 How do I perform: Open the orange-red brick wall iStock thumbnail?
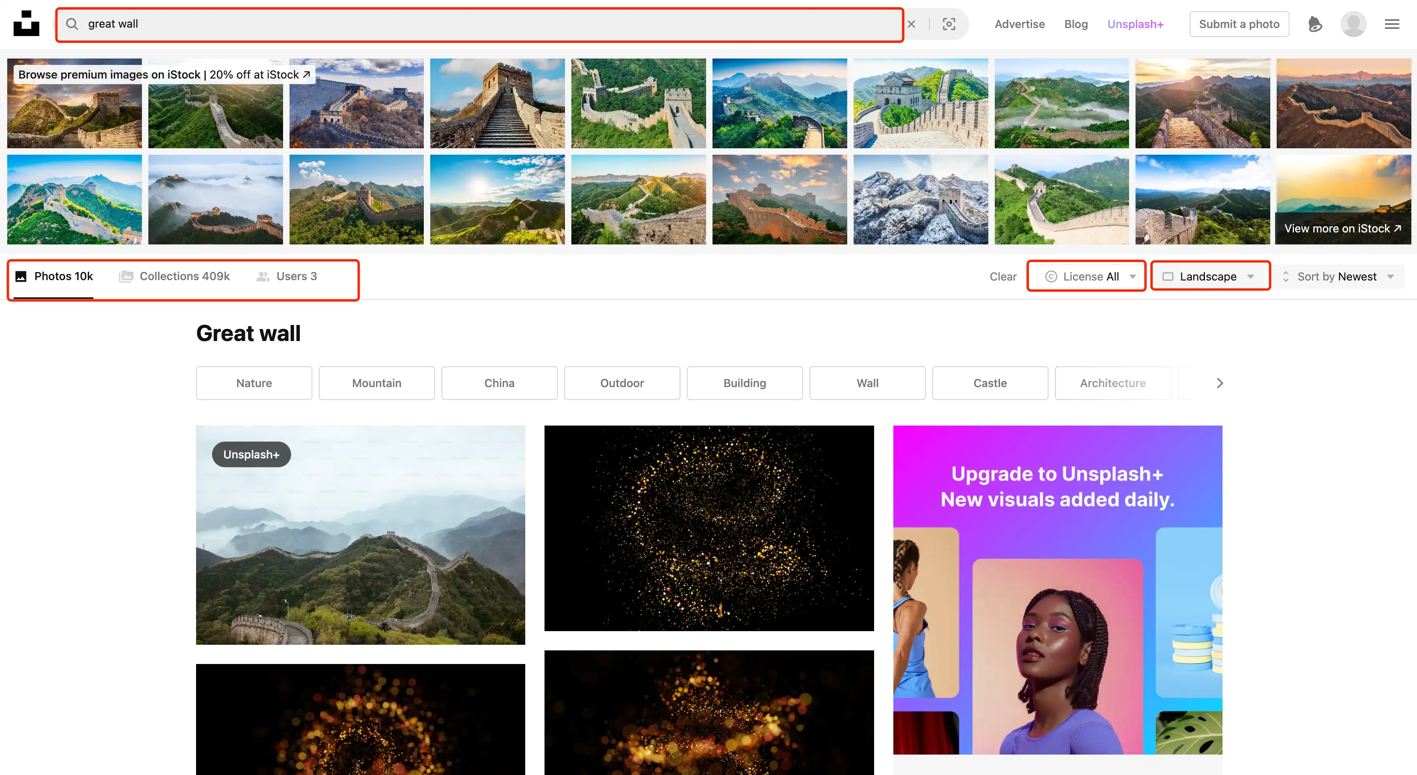(779, 200)
